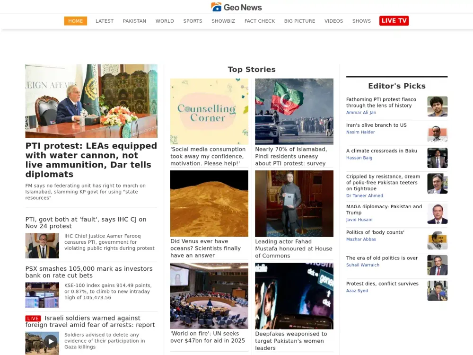The width and height of the screenshot is (473, 355).
Task: Click the Ammar Ali Jan author link
Action: [x=361, y=112]
